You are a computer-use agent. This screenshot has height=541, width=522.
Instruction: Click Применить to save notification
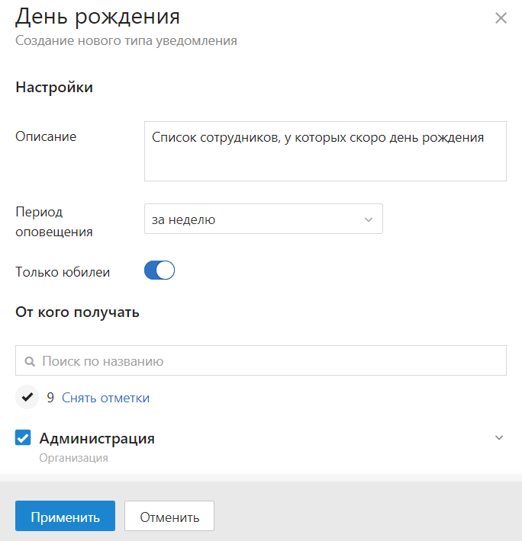66,516
